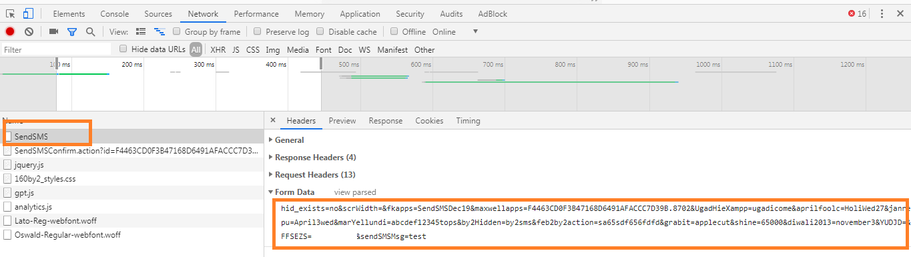Image resolution: width=911 pixels, height=257 pixels.
Task: Close the request details pane
Action: click(x=272, y=121)
